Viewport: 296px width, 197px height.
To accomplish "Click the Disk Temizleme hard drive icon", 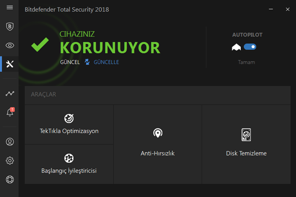I will (x=246, y=134).
